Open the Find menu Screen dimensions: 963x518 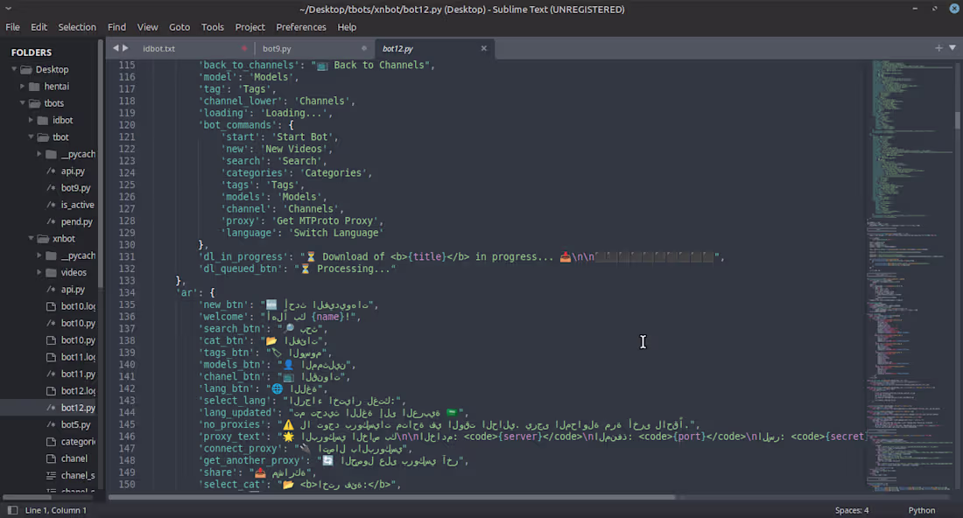coord(116,27)
